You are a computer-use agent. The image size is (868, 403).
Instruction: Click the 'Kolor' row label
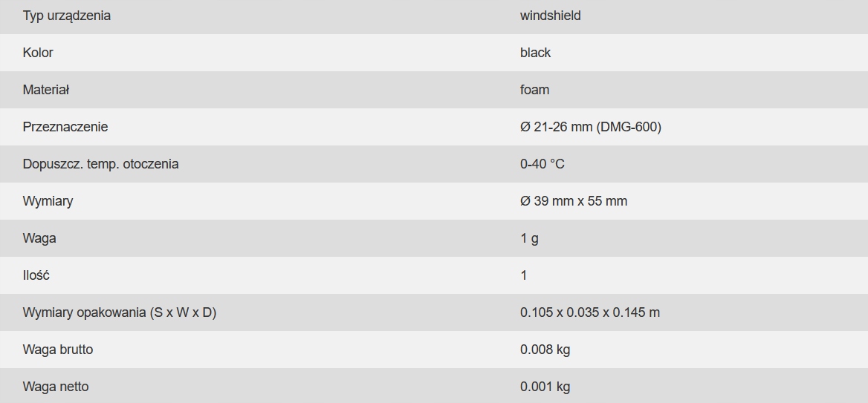pos(38,53)
